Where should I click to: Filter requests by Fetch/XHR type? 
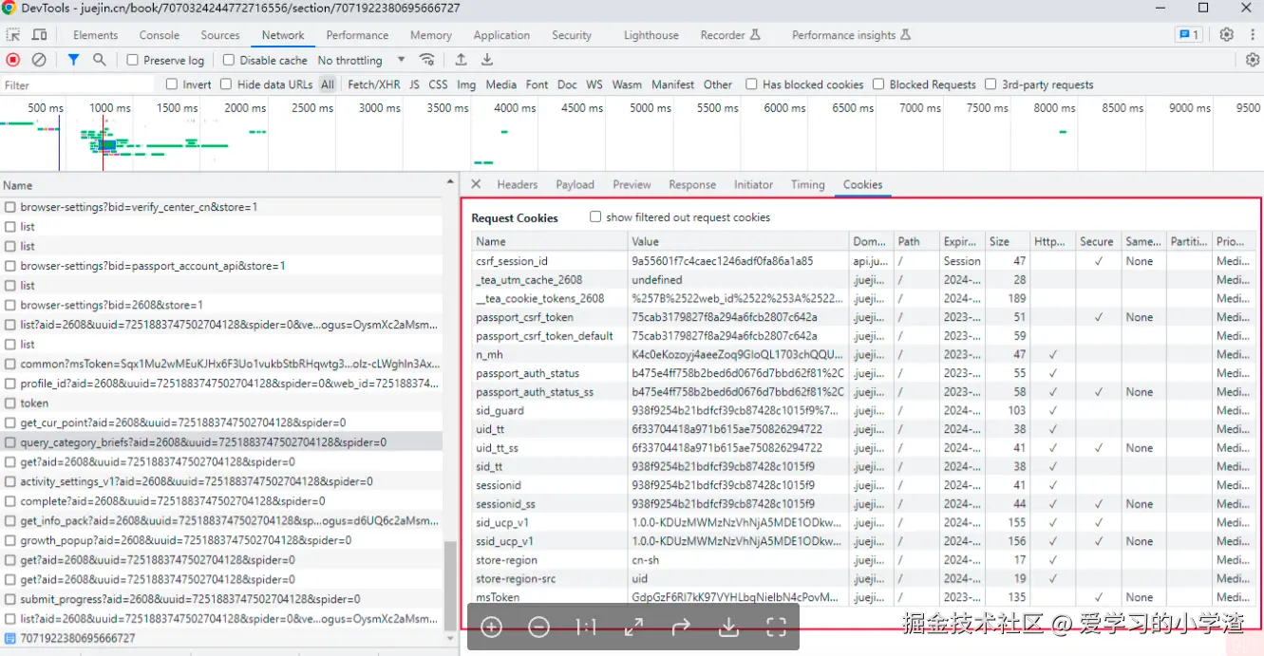click(373, 84)
